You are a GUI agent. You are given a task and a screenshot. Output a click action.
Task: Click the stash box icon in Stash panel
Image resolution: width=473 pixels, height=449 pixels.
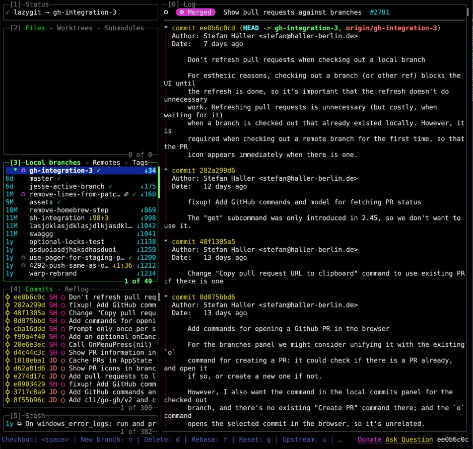[x=19, y=424]
